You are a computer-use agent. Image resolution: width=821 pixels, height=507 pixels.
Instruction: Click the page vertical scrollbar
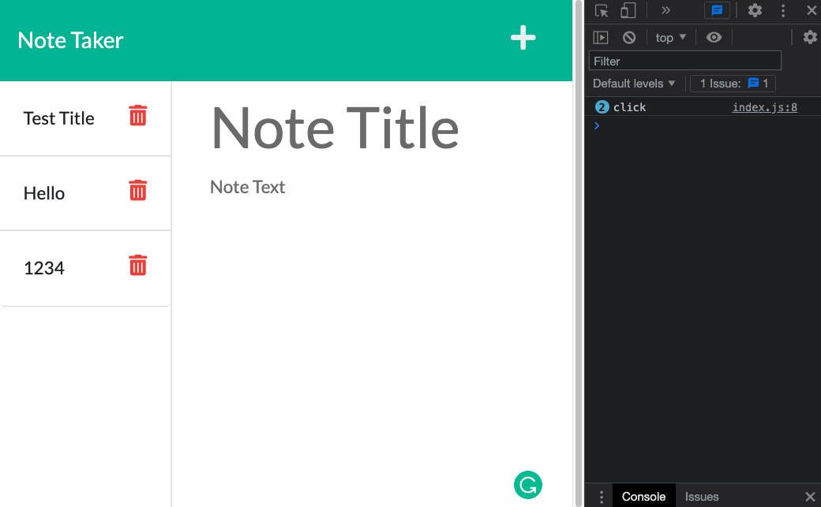point(579,253)
